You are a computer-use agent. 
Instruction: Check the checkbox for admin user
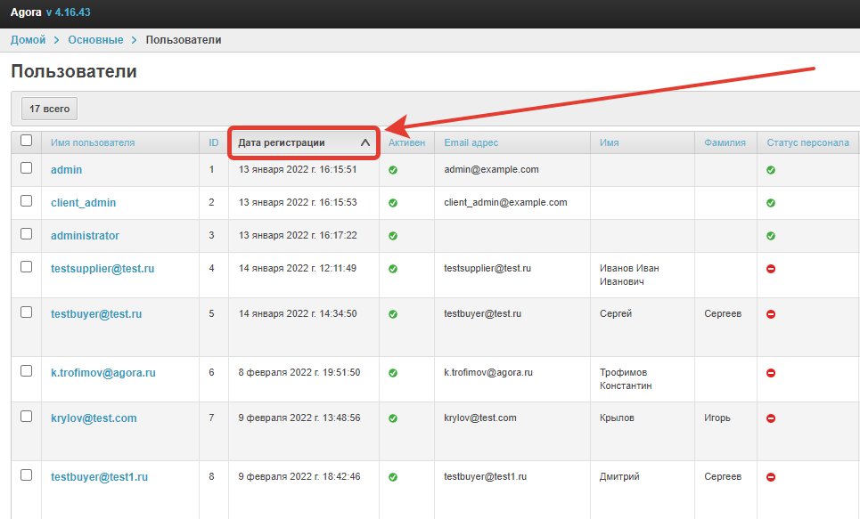(x=26, y=168)
